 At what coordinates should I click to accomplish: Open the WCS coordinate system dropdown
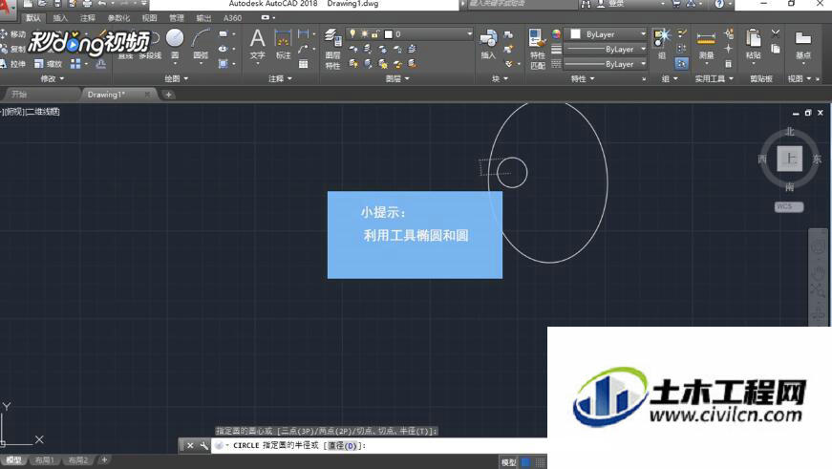(x=789, y=206)
